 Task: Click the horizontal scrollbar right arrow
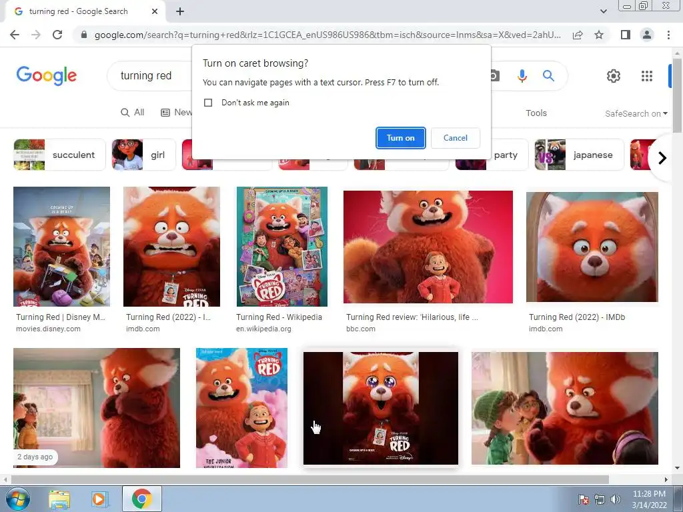tap(666, 480)
